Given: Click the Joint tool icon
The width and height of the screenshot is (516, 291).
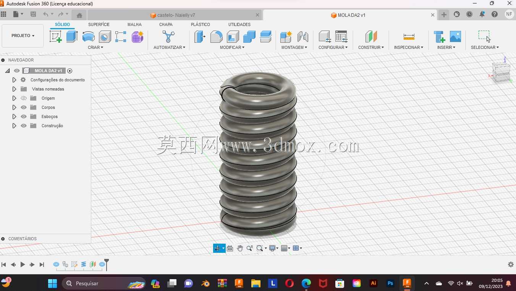Looking at the screenshot, I should (302, 37).
